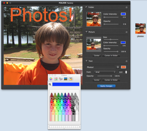Open the Picture color intensity blue swatch
Viewport: 147px width, 131px height.
pyautogui.click(x=123, y=42)
